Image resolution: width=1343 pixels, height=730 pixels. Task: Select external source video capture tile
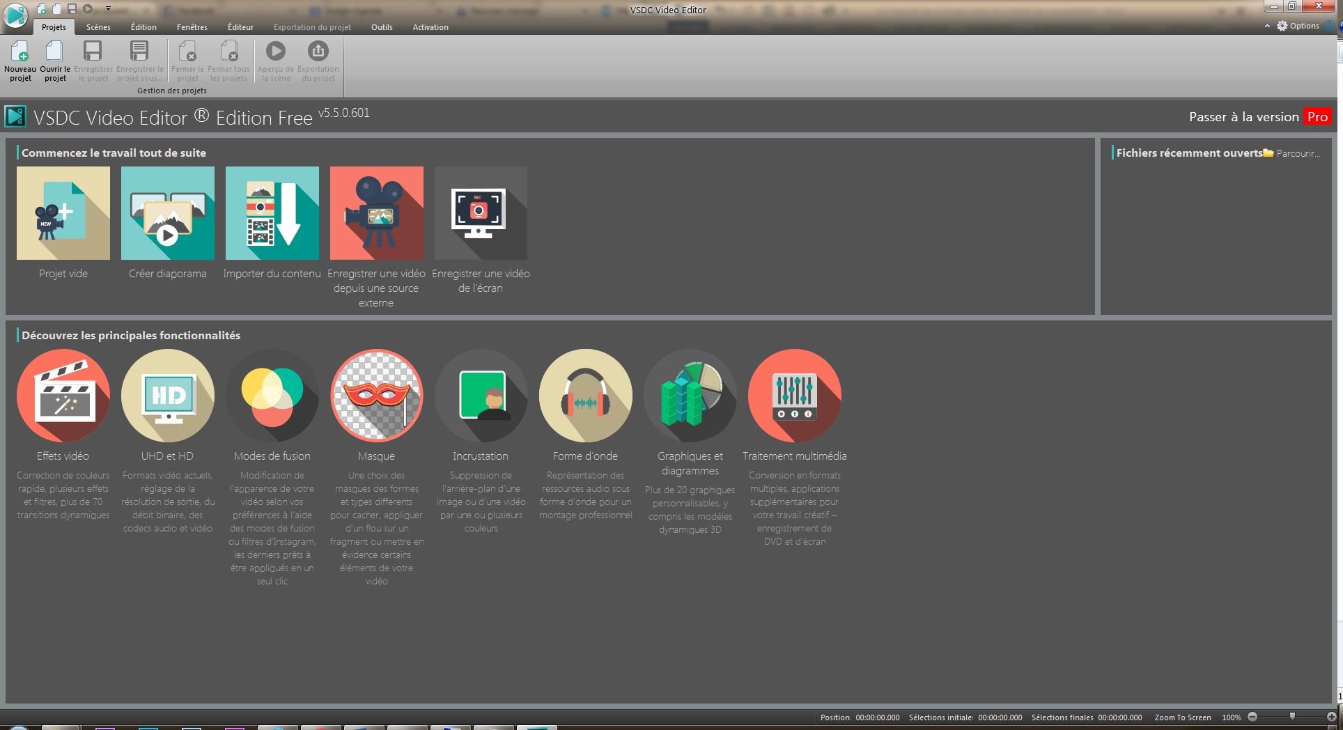pyautogui.click(x=377, y=213)
